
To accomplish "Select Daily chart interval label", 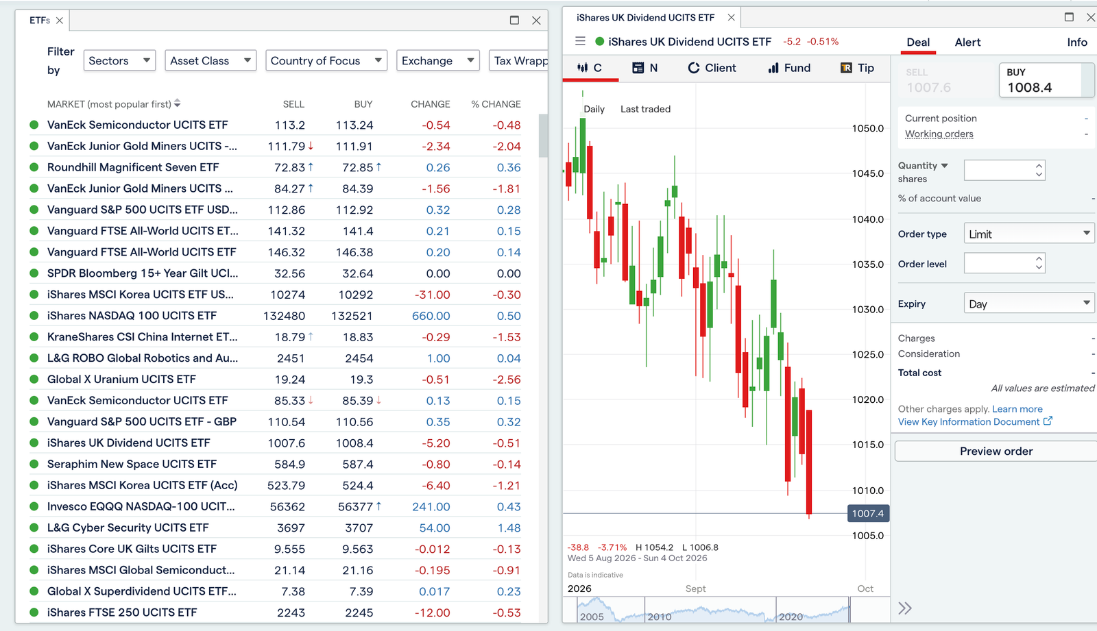I will 594,109.
